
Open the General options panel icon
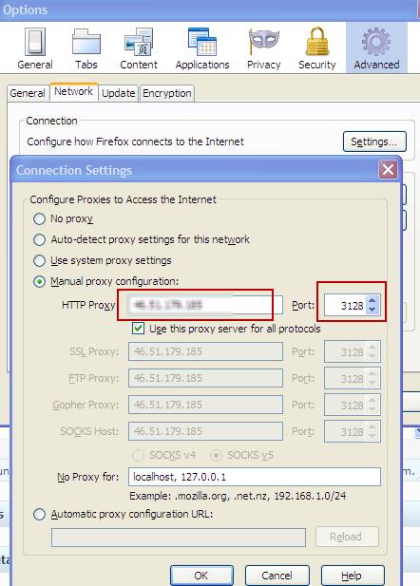click(x=35, y=47)
